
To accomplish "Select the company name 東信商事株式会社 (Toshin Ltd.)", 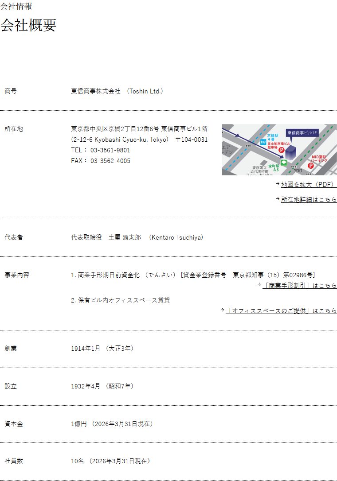I will [117, 91].
